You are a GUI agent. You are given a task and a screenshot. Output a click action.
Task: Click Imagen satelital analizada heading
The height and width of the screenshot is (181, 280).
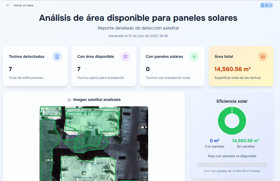tap(97, 100)
